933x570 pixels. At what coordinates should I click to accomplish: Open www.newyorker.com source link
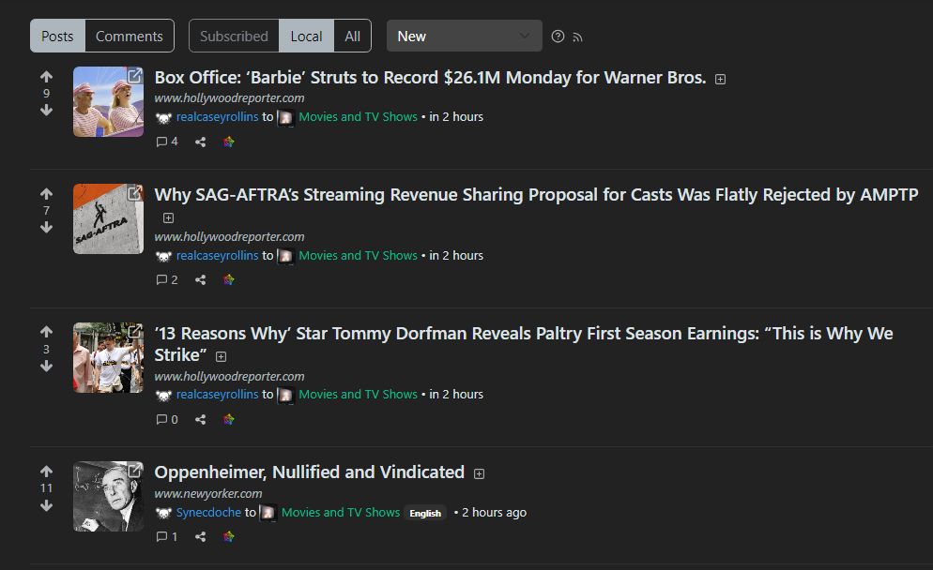point(208,493)
